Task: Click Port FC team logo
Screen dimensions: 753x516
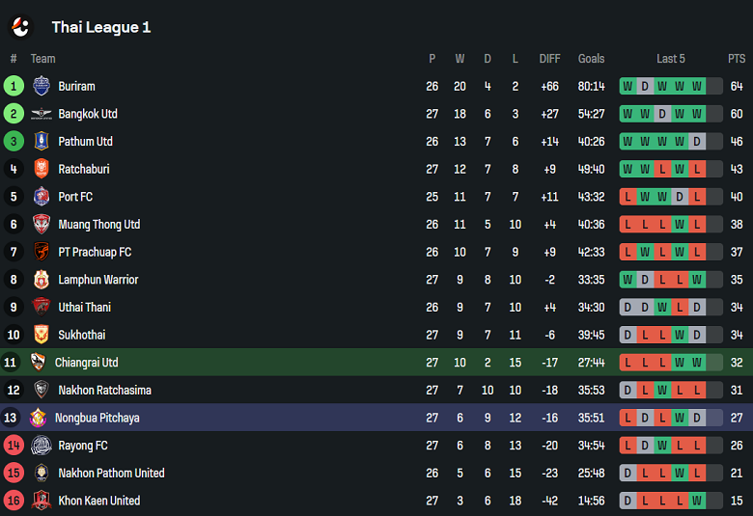Action: [42, 197]
